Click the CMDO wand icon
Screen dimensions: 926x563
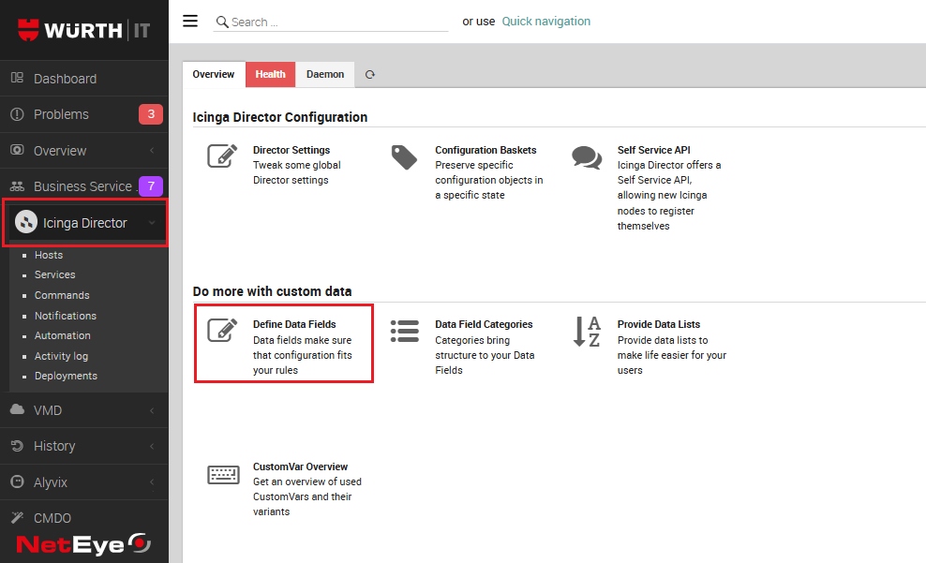click(17, 517)
